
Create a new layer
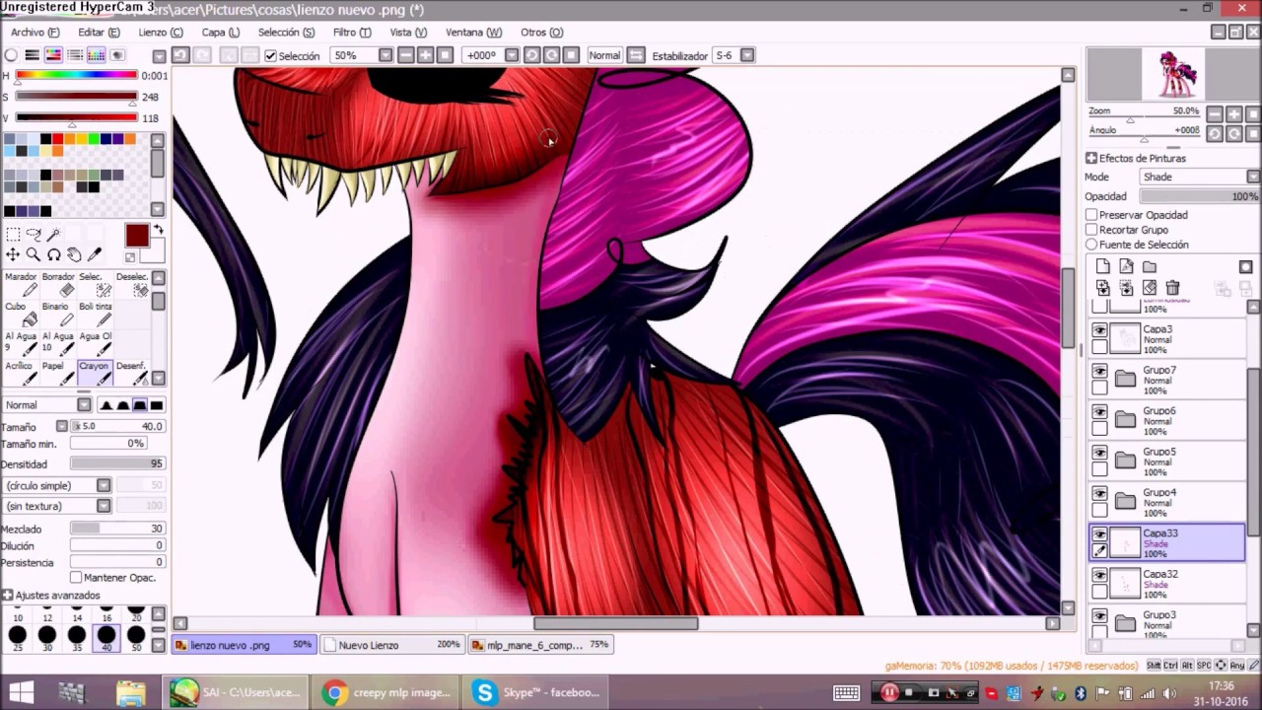pyautogui.click(x=1102, y=266)
